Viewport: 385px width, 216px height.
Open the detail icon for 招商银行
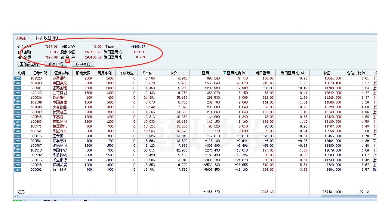(x=18, y=97)
